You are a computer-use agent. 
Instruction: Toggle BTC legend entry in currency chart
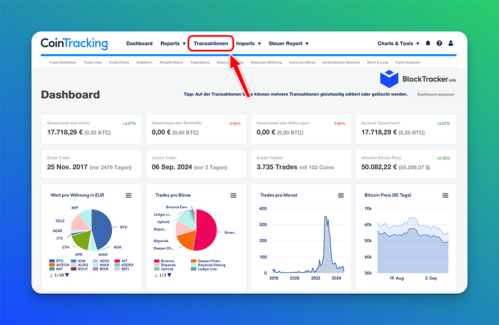(x=56, y=261)
